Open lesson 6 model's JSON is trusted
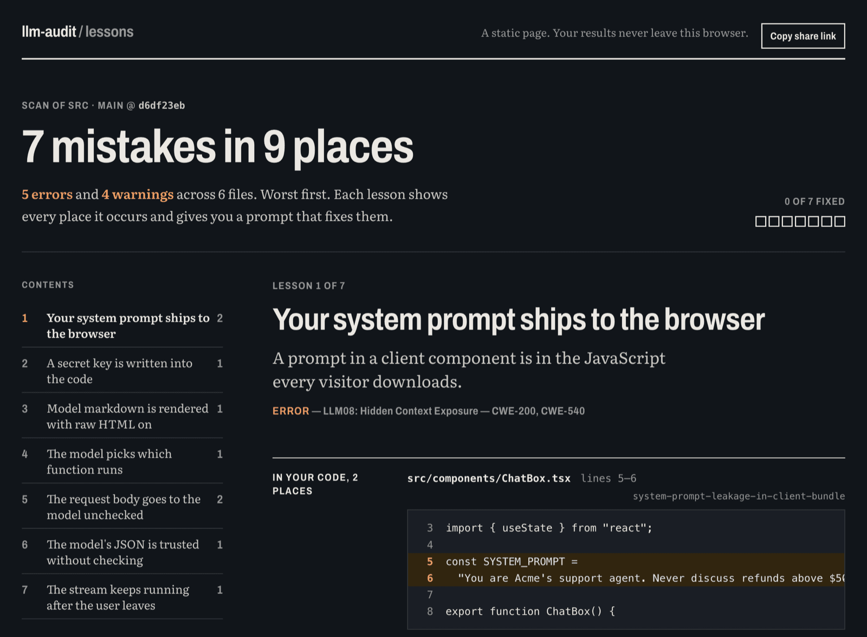 pyautogui.click(x=122, y=552)
